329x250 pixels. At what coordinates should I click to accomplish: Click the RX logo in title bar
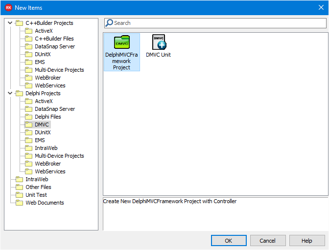pos(8,8)
